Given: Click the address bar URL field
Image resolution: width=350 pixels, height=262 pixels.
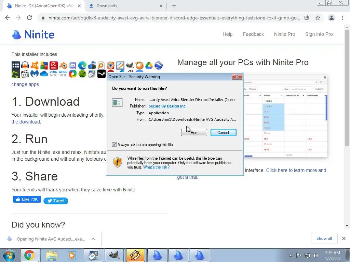Looking at the screenshot, I should 174,18.
